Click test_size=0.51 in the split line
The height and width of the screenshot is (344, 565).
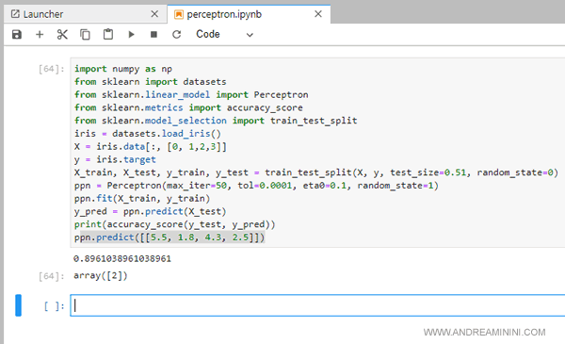(428, 172)
